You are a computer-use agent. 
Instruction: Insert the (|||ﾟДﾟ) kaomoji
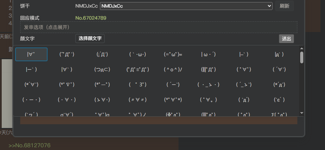pos(209,69)
